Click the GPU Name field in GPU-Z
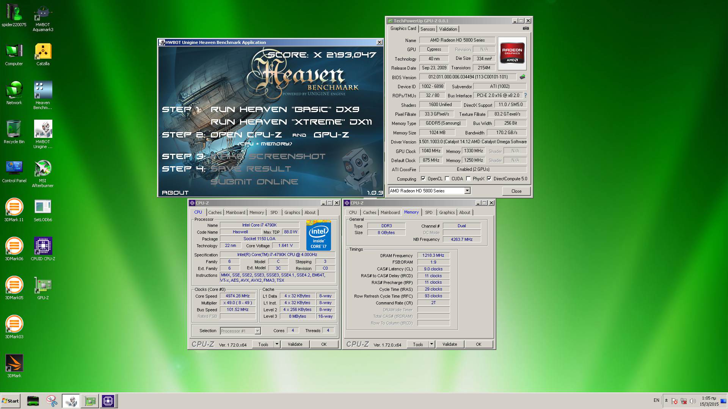 (x=457, y=40)
